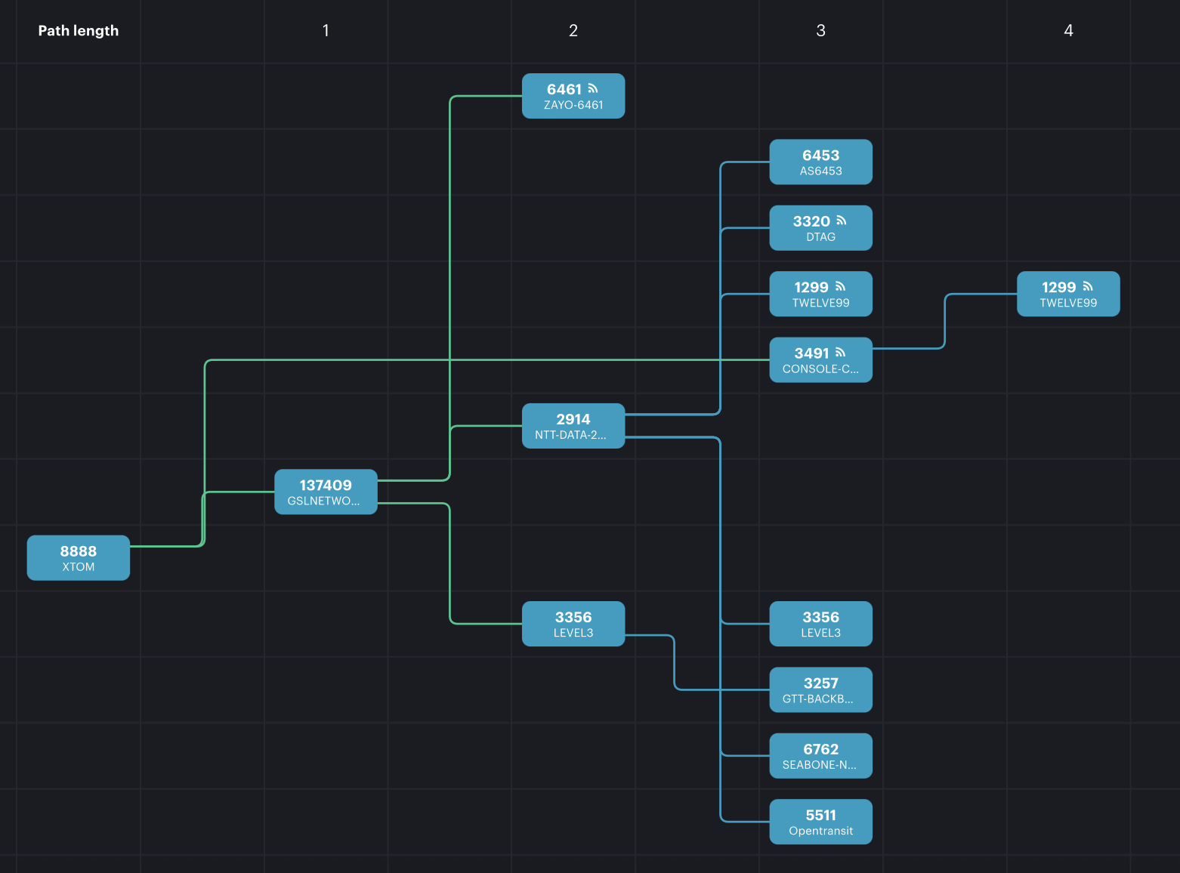Select the 8888 XTOM origin node
Screen dimensions: 1180x873
click(79, 558)
